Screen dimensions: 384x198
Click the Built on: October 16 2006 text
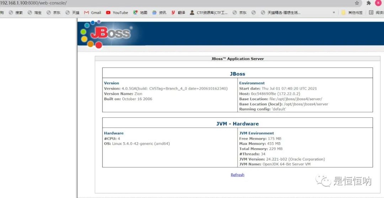128,99
